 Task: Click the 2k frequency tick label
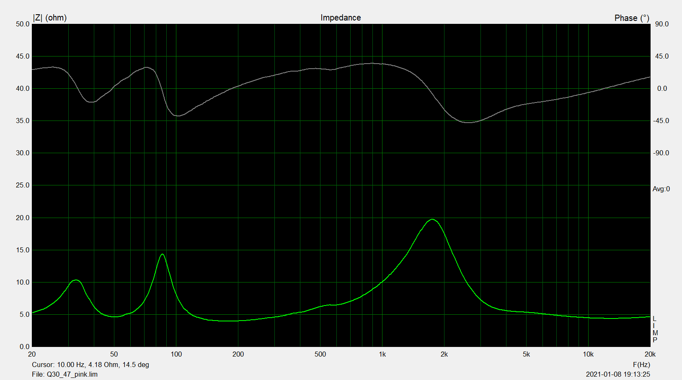click(x=444, y=354)
